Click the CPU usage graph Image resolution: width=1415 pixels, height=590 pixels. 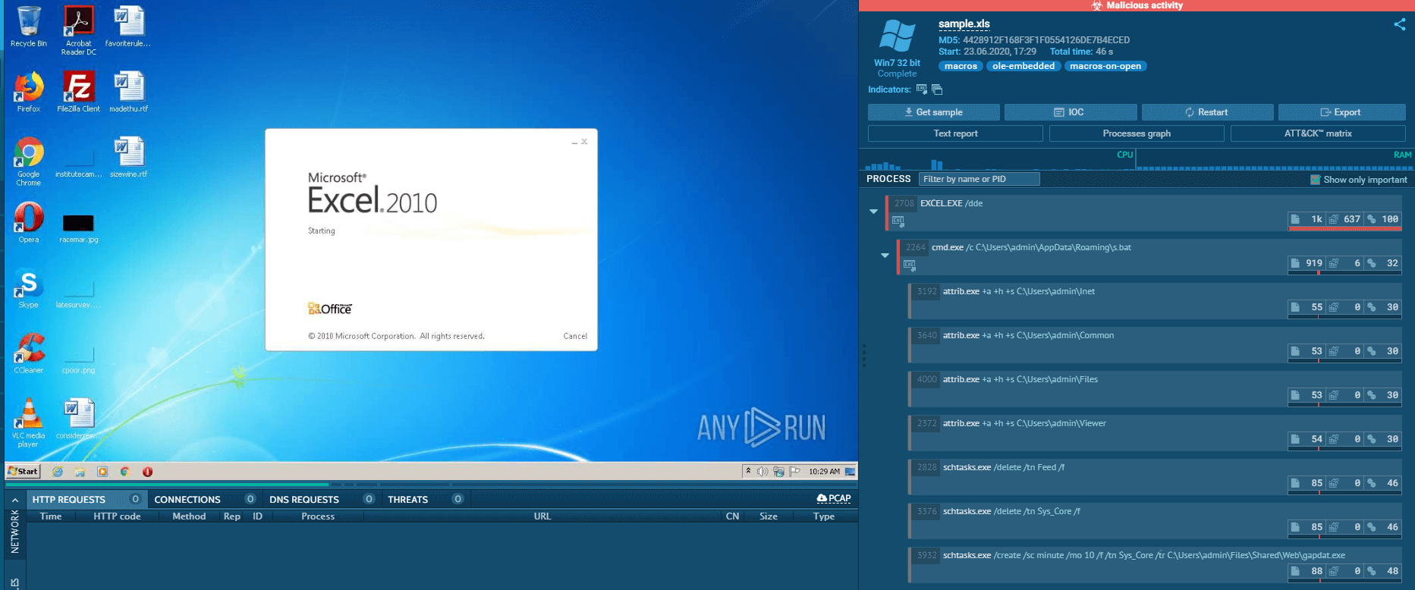(x=998, y=160)
